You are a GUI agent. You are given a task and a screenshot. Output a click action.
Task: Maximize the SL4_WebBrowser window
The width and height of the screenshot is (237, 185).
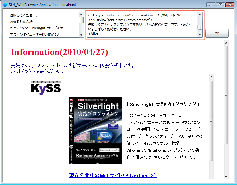pyautogui.click(x=220, y=5)
